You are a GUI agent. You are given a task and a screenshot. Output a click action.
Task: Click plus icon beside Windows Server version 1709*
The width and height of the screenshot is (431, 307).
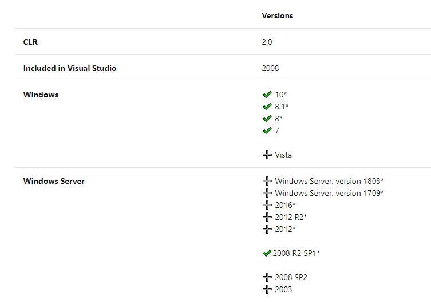click(267, 193)
